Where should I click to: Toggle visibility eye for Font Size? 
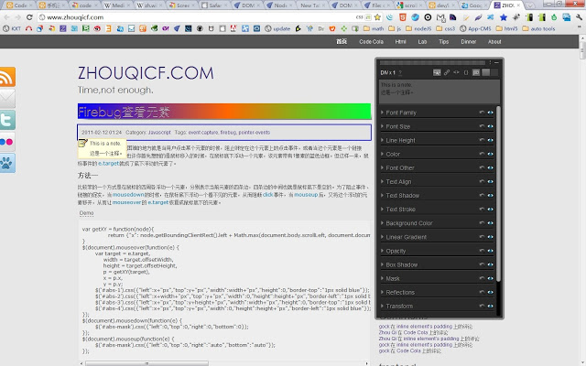tap(491, 126)
